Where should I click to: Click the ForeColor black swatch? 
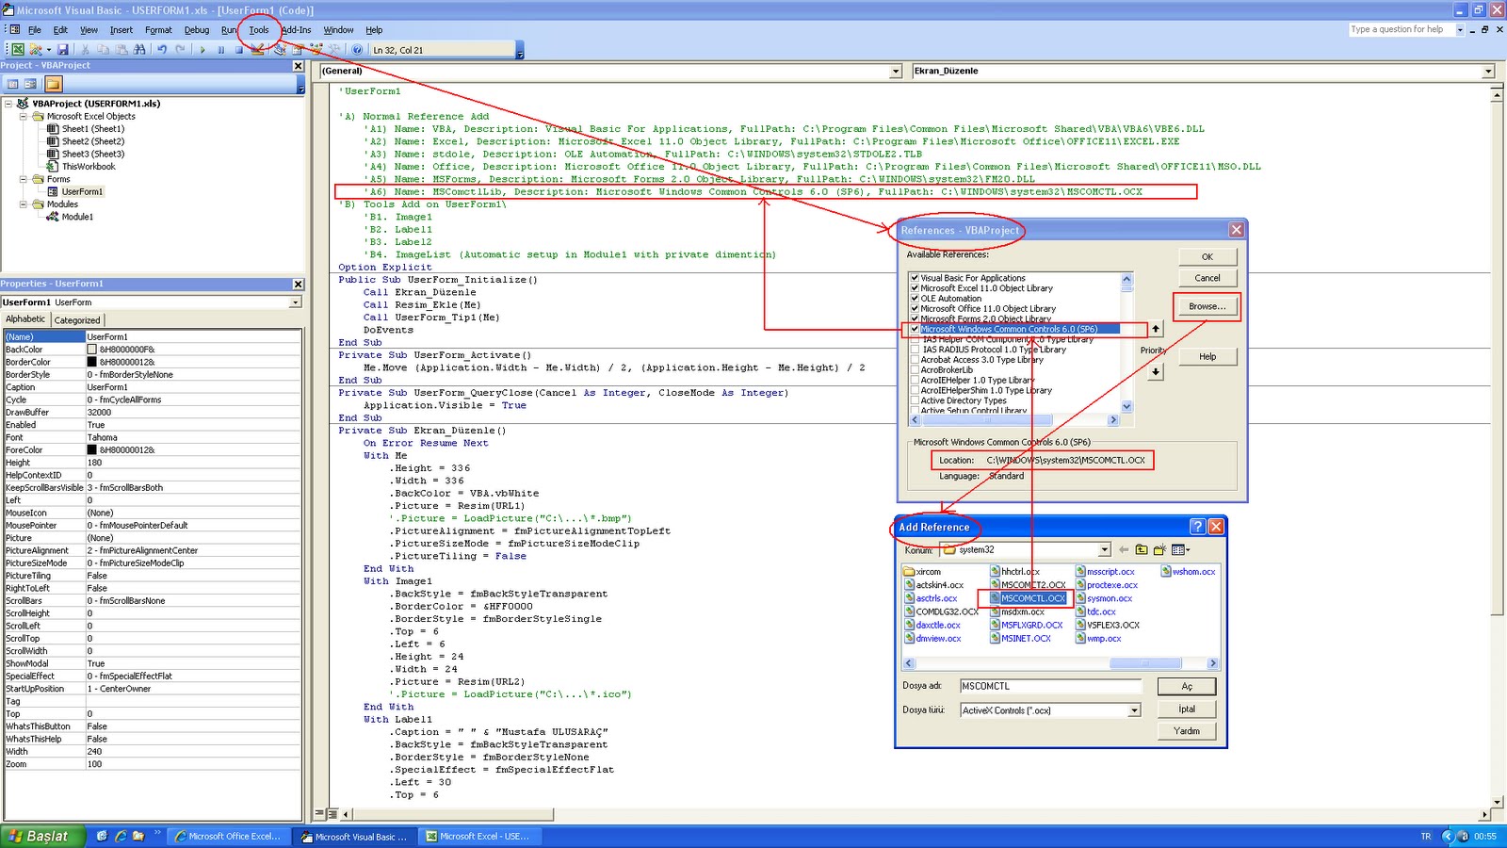point(92,450)
